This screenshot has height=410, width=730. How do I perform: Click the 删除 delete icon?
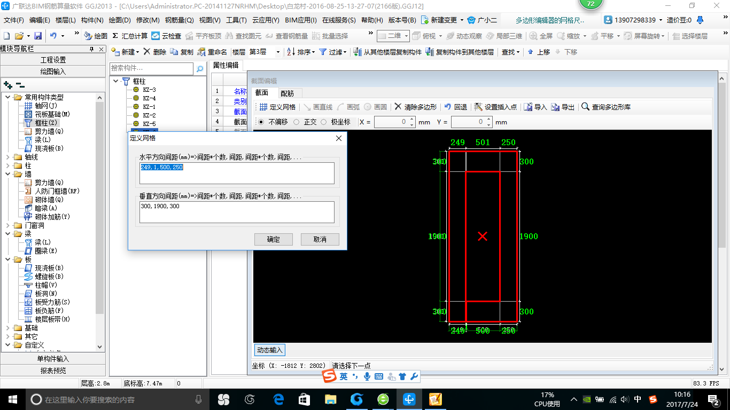point(147,52)
